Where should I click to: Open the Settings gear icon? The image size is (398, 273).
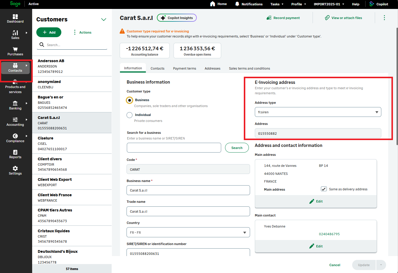[15, 168]
